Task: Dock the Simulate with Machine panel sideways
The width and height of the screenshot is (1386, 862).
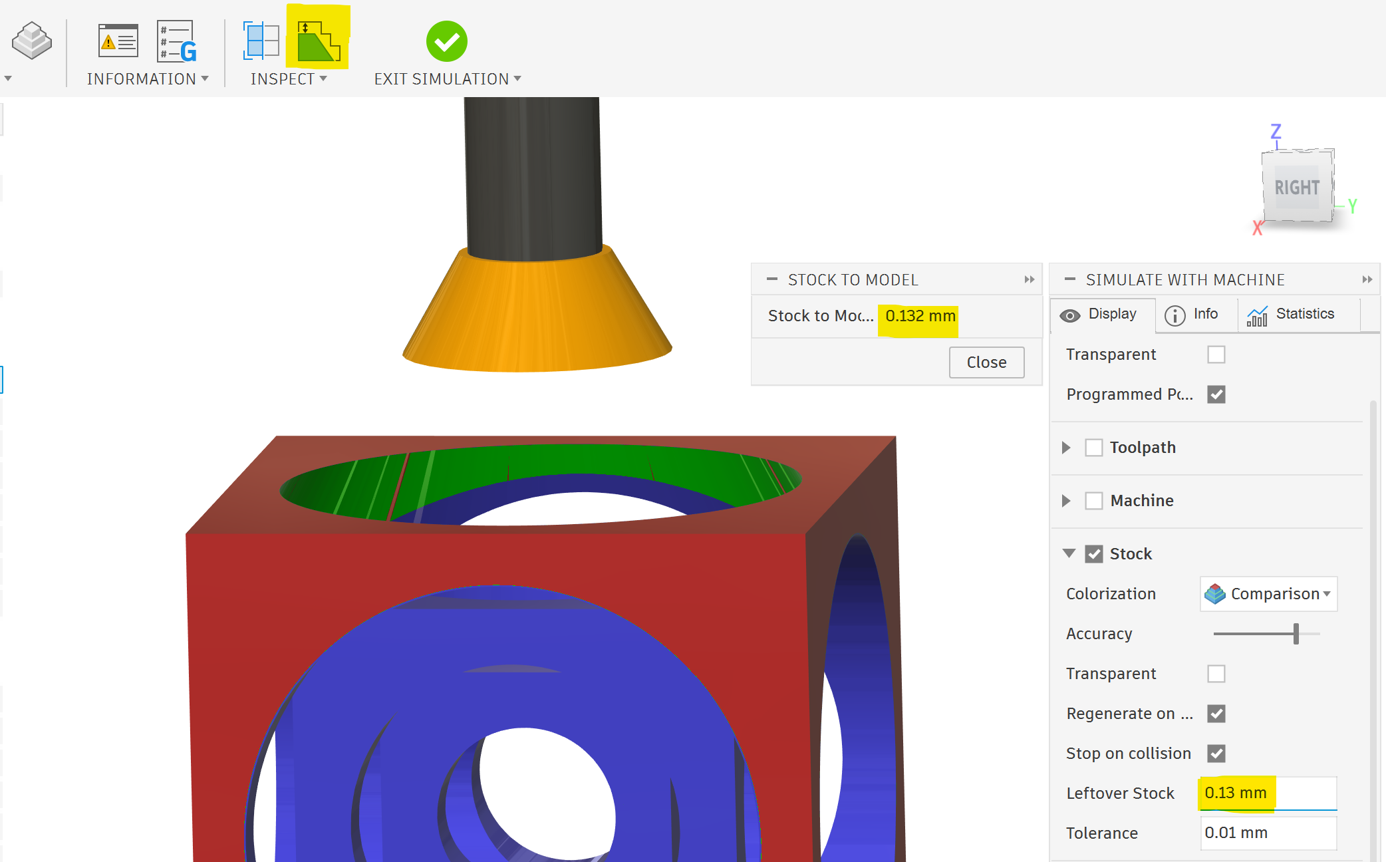Action: [1367, 280]
